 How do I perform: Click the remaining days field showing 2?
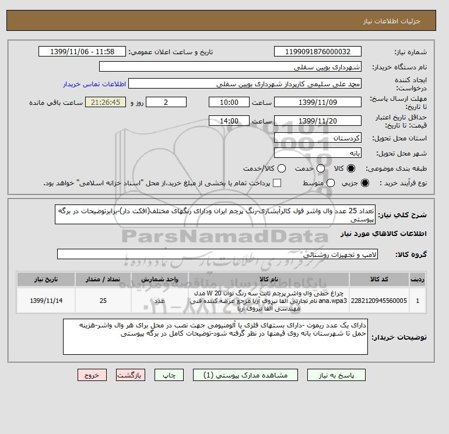166,102
